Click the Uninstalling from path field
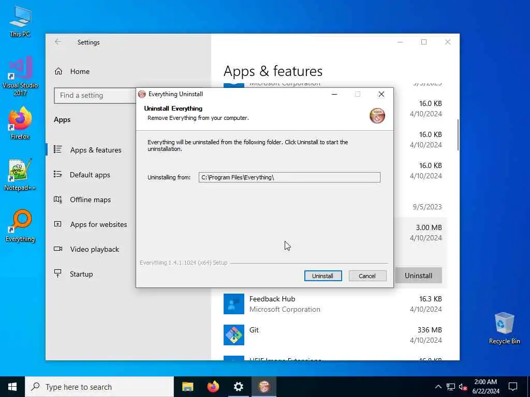 pyautogui.click(x=289, y=177)
